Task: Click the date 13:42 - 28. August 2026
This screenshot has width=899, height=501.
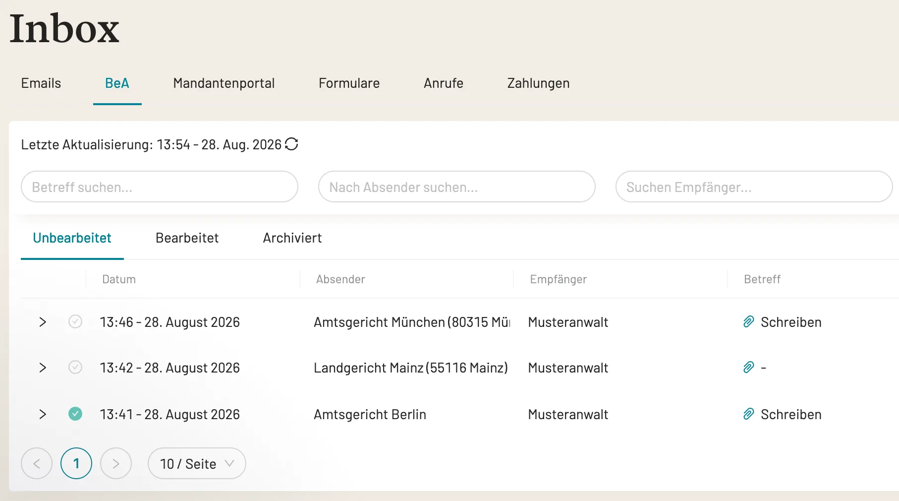Action: pyautogui.click(x=170, y=368)
